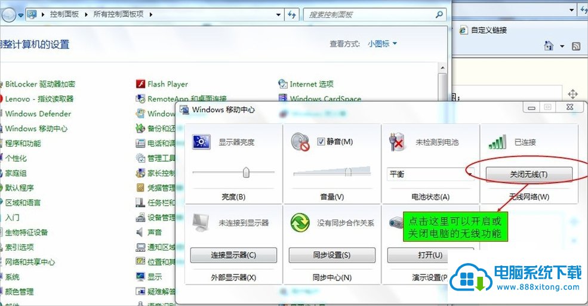Open 网络和共享中心 link
Screen dimensions: 588x306
click(x=30, y=262)
